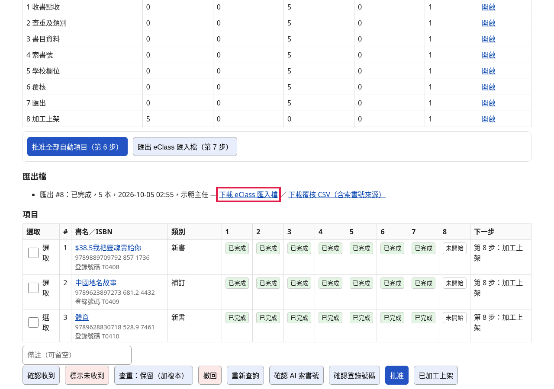Check the box for 體育 row
The height and width of the screenshot is (389, 554).
(x=33, y=322)
